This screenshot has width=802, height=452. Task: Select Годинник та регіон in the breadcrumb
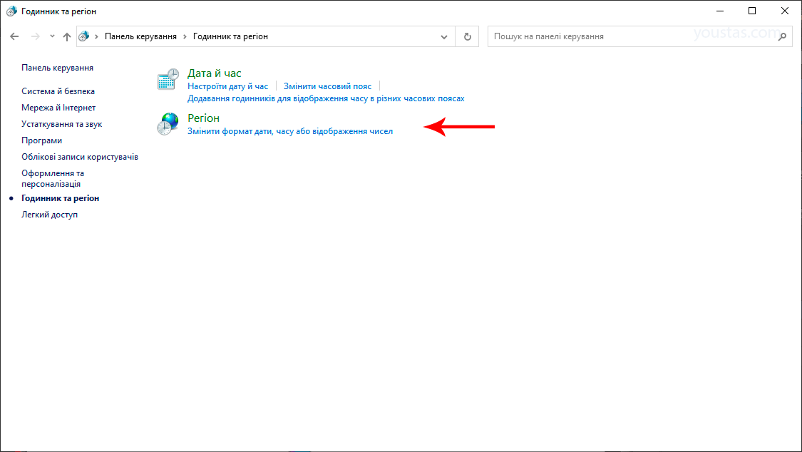point(231,36)
